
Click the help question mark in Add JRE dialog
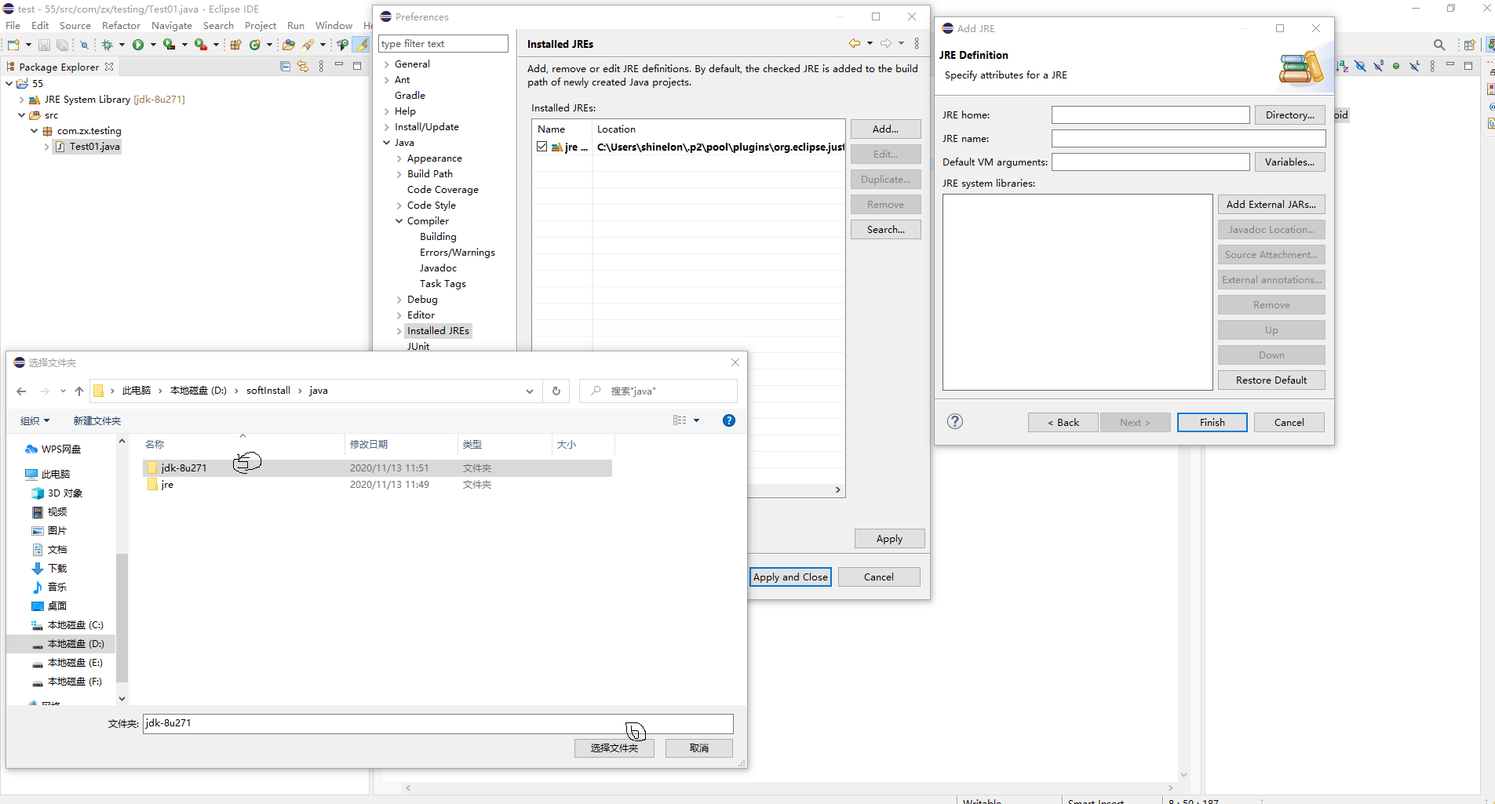[x=955, y=422]
